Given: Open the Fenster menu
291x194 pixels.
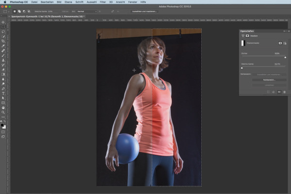Looking at the screenshot, I should coord(132,2).
